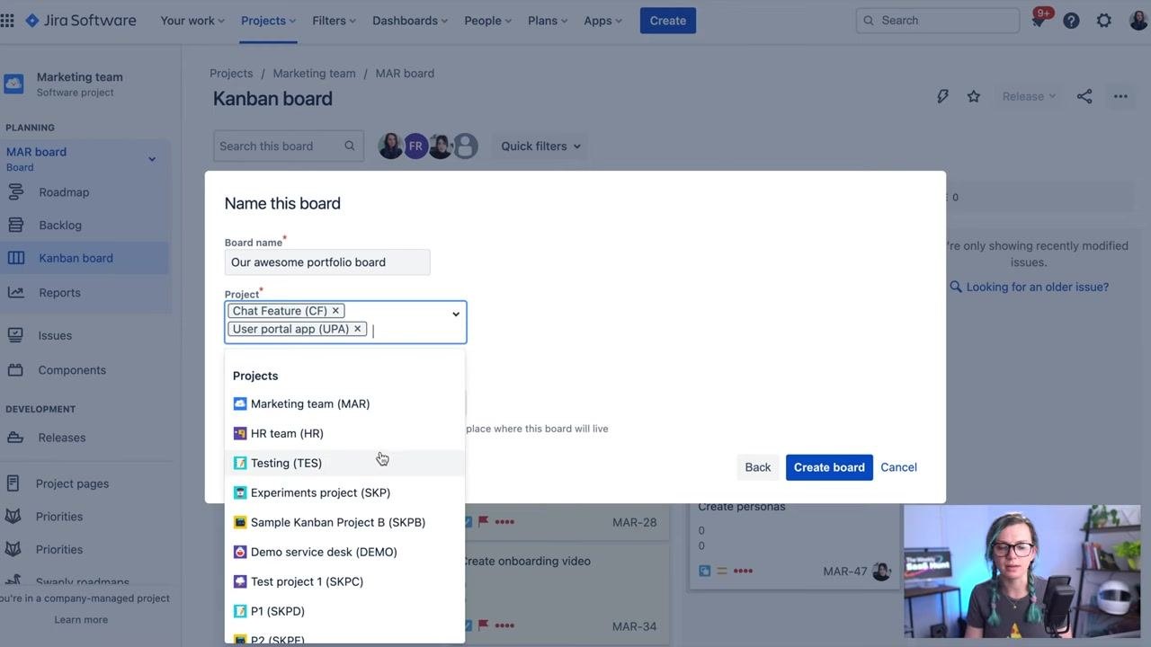The height and width of the screenshot is (647, 1151).
Task: Open issue MAR-34 card key
Action: pos(635,626)
